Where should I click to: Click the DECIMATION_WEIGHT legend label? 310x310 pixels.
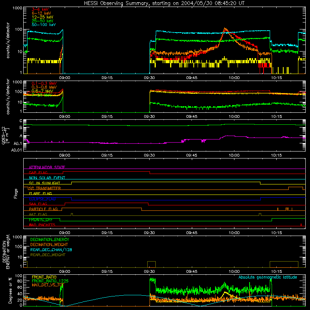click(x=49, y=245)
